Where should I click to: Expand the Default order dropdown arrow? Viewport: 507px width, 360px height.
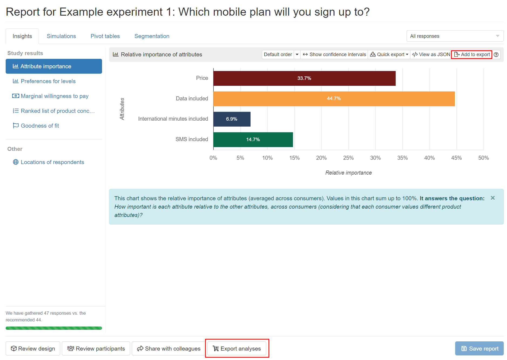tap(297, 54)
